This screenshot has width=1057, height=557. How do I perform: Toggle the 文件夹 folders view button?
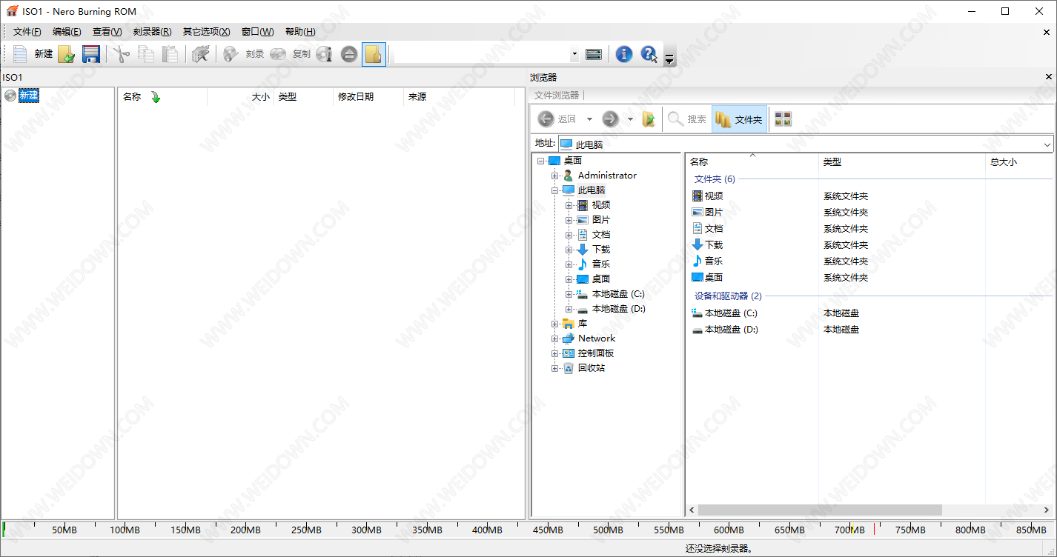pyautogui.click(x=739, y=119)
